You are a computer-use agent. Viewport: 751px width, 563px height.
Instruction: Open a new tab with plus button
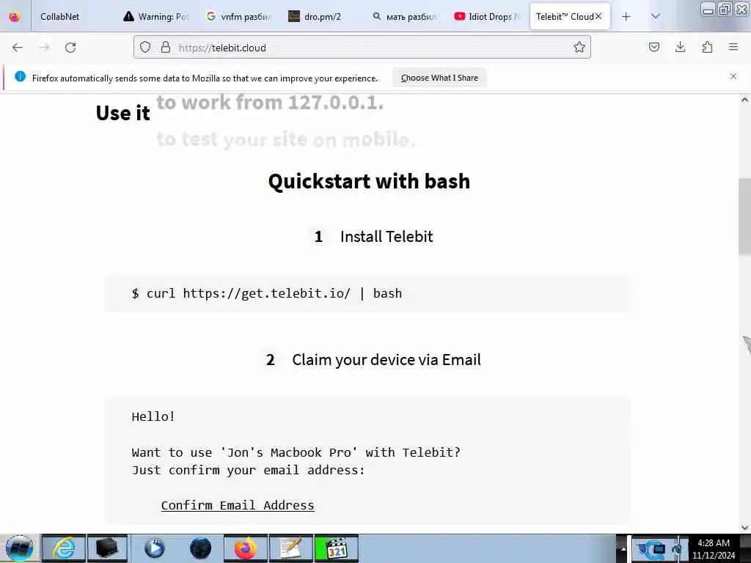626,17
